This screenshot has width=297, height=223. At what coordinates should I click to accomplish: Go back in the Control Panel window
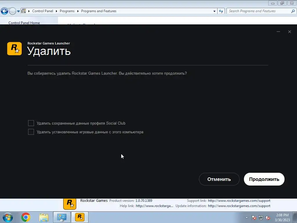pyautogui.click(x=4, y=11)
